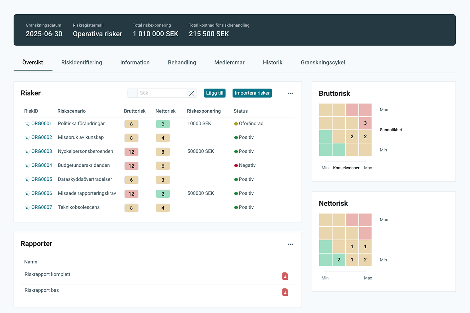Switch to the Riskidentifiering tab
Image resolution: width=470 pixels, height=313 pixels.
82,63
